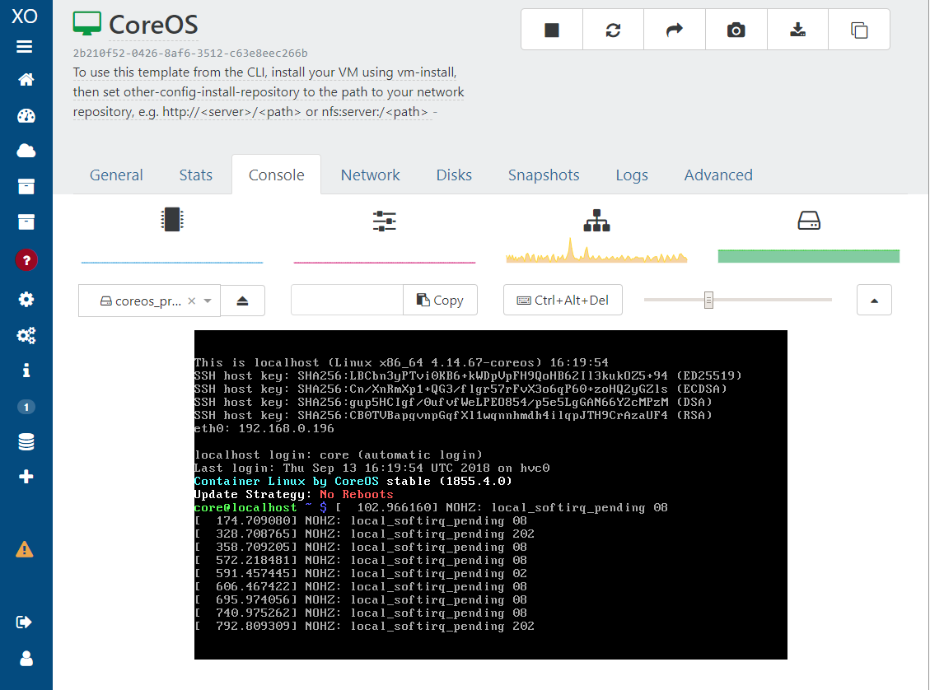Open the Snapshots tab
The width and height of the screenshot is (930, 690).
pyautogui.click(x=544, y=175)
